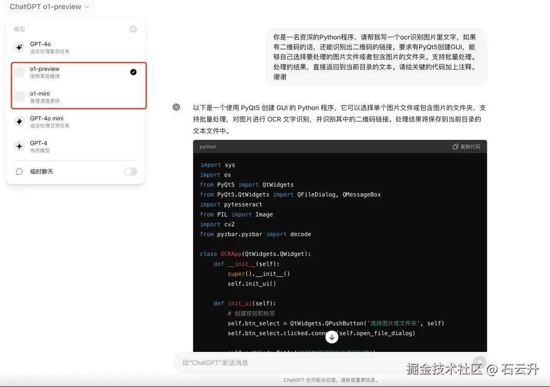550x387 pixels.
Task: Click the scroll-to-bottom arrow button
Action: coord(332,337)
